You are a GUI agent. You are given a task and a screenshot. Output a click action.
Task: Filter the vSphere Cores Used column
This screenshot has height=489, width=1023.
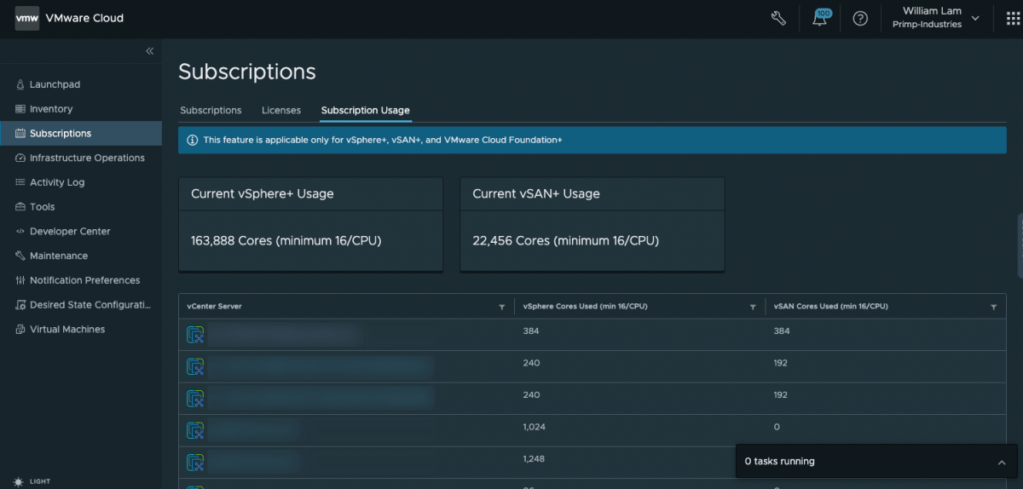click(753, 307)
